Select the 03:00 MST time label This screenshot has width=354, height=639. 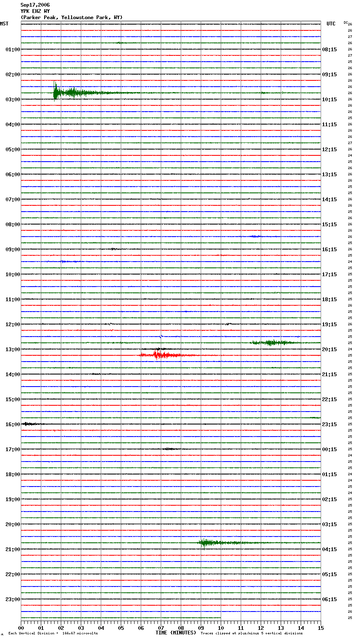[13, 100]
